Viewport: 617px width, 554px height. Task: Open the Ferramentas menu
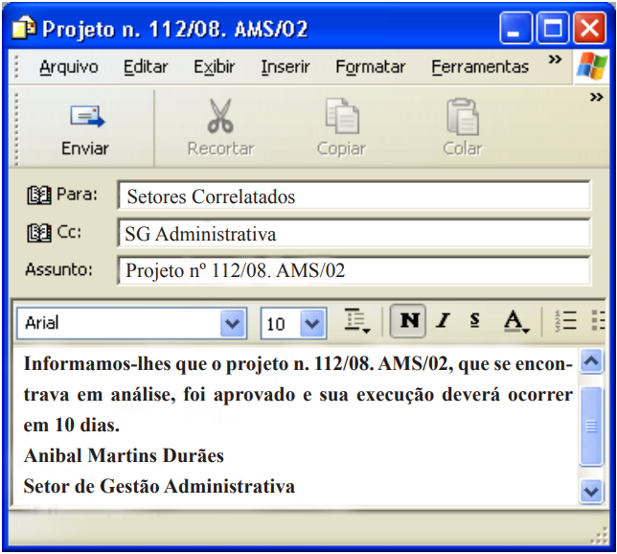click(480, 67)
